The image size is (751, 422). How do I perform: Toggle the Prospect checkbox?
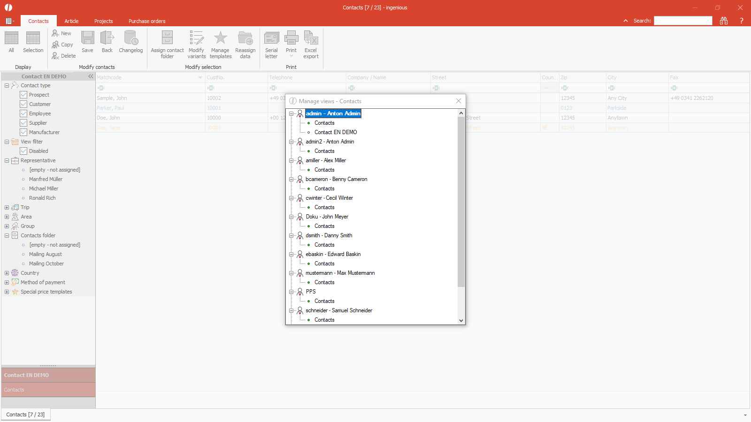tap(23, 95)
